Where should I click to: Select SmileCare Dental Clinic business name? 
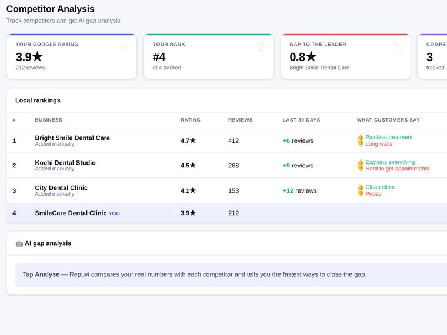point(71,213)
